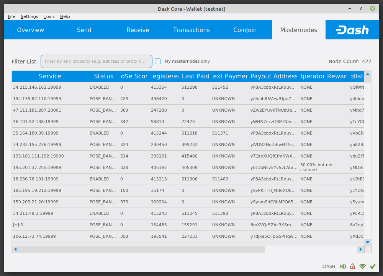Switch to the Transactions tab
This screenshot has height=276, width=383.
[191, 30]
